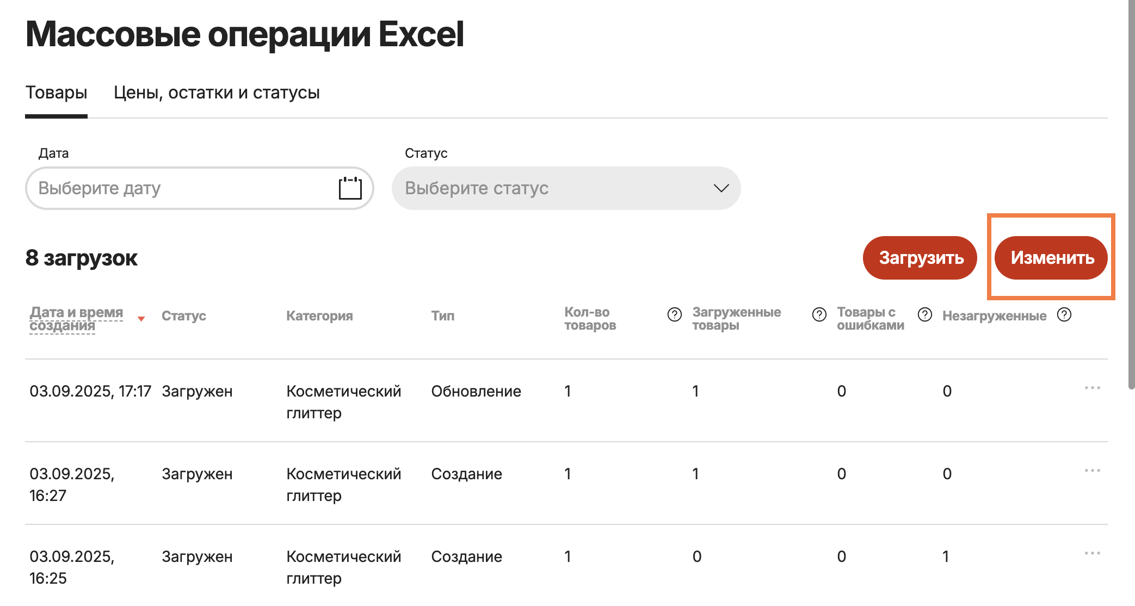The image size is (1135, 606).
Task: Open the three-dots menu for the 17:17 row
Action: pyautogui.click(x=1092, y=388)
